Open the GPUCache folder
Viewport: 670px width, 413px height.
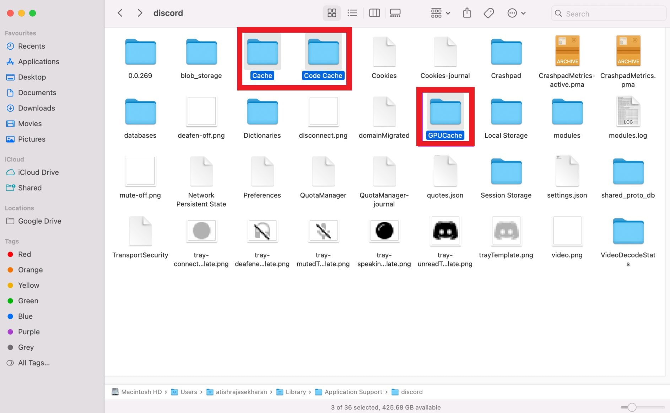pyautogui.click(x=445, y=117)
